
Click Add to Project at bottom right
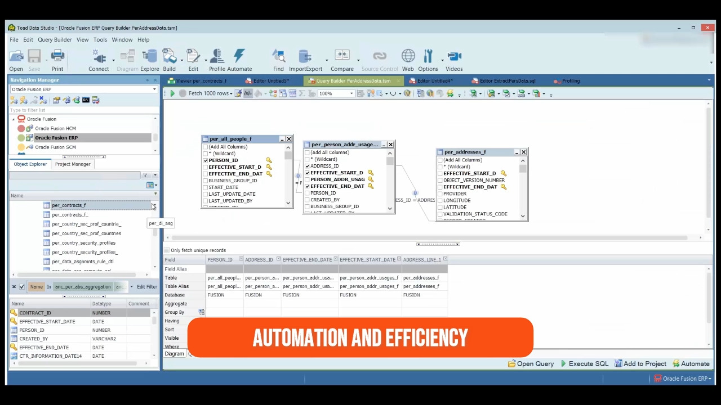pyautogui.click(x=644, y=363)
